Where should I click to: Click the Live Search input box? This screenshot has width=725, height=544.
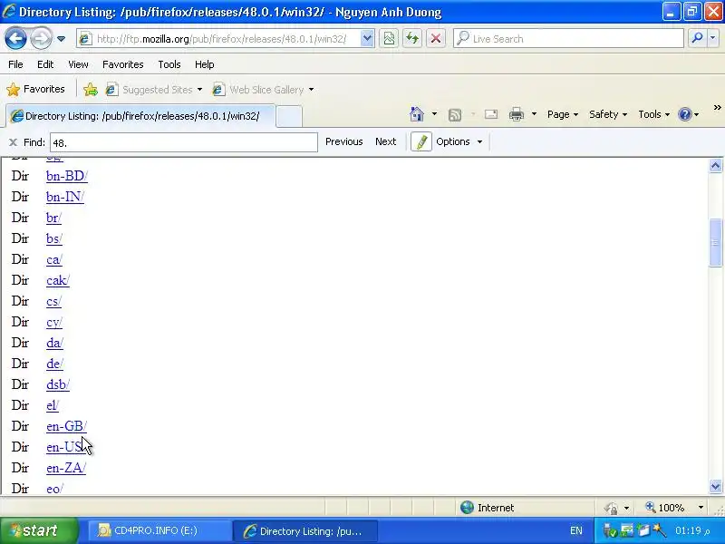tap(569, 39)
